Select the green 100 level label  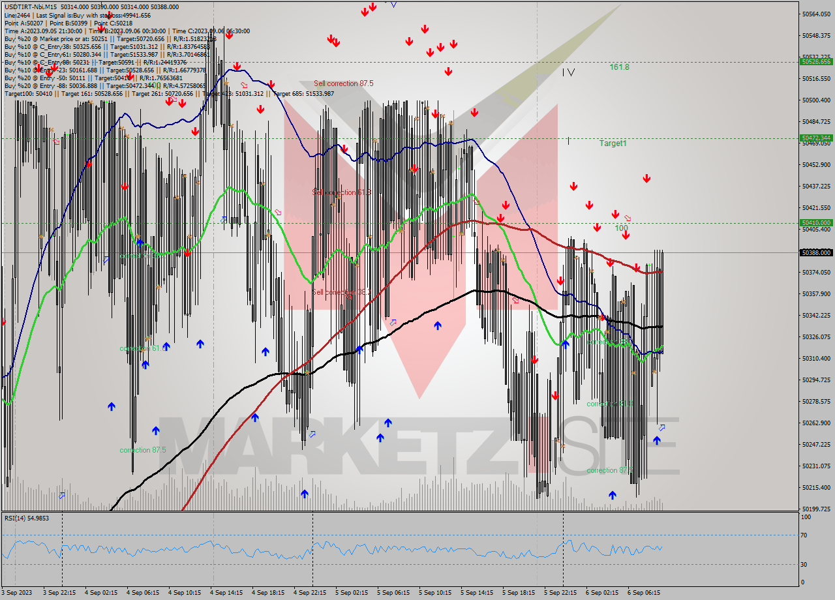pyautogui.click(x=621, y=228)
